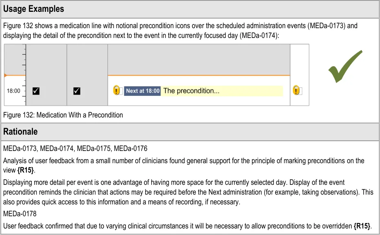Select the "Next at 18:00" label
Image resolution: width=380 pixels, height=235 pixels.
point(142,91)
